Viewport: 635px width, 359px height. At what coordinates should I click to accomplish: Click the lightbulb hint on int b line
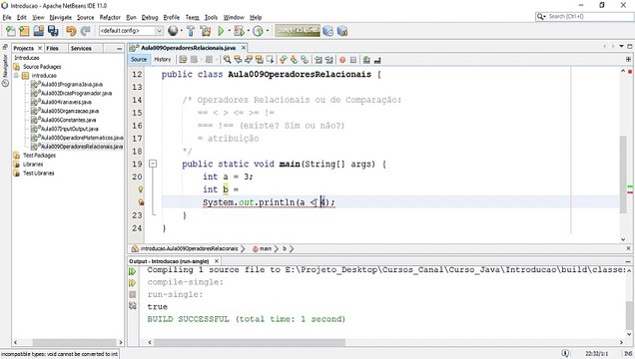click(x=141, y=189)
